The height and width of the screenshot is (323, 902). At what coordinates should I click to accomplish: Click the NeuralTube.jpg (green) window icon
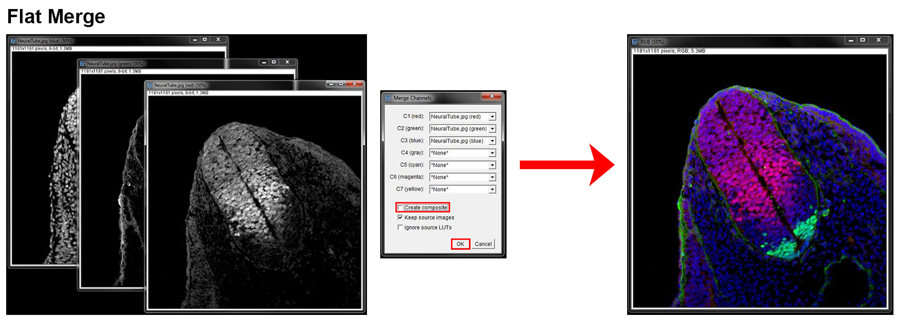pos(83,64)
